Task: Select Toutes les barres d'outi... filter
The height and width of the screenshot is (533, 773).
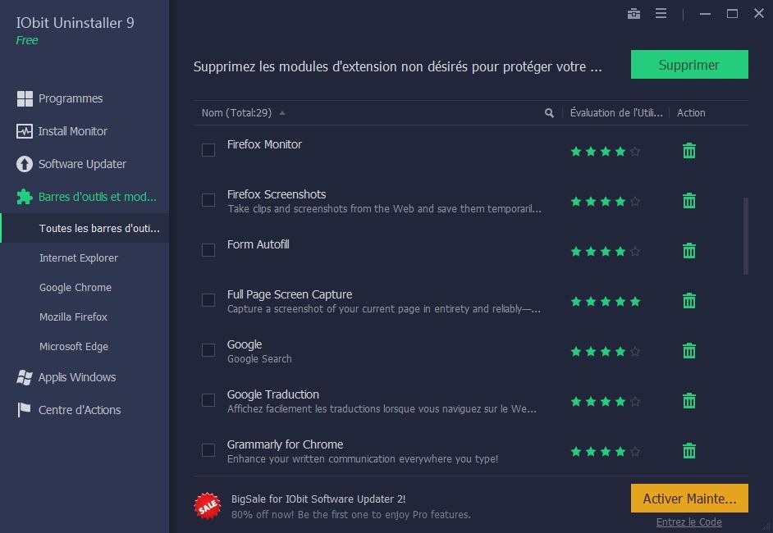Action: (x=85, y=228)
